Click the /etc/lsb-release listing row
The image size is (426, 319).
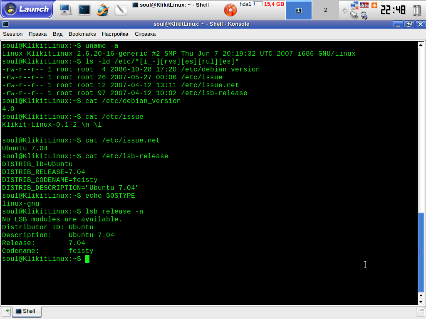[x=125, y=93]
